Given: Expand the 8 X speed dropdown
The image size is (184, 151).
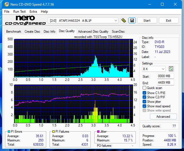Looking at the screenshot, I should click(x=154, y=69).
